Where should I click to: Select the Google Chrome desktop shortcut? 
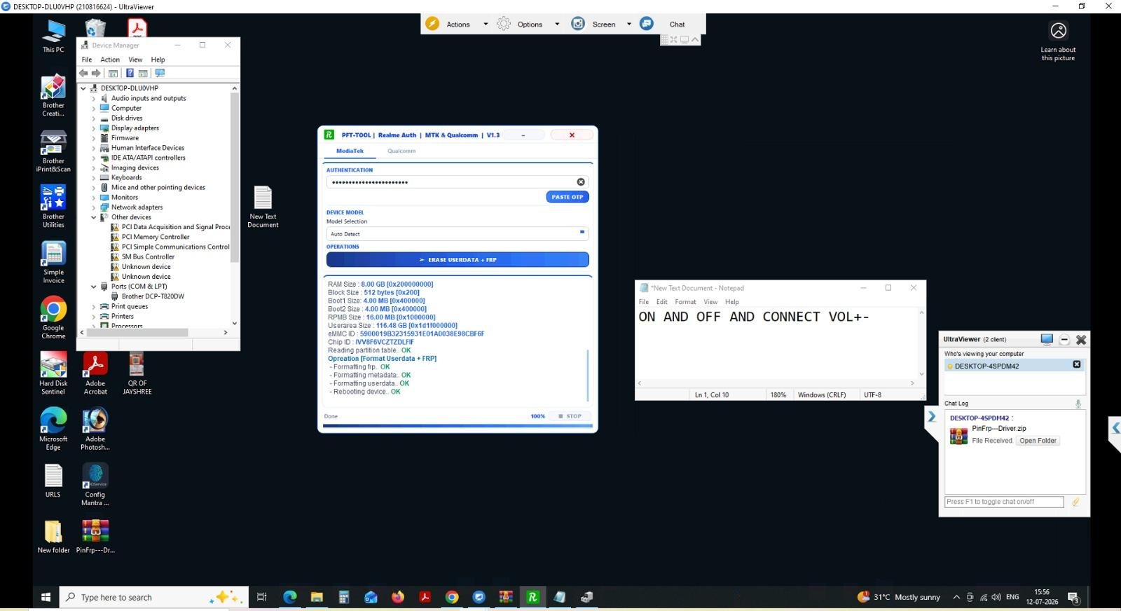pyautogui.click(x=53, y=317)
